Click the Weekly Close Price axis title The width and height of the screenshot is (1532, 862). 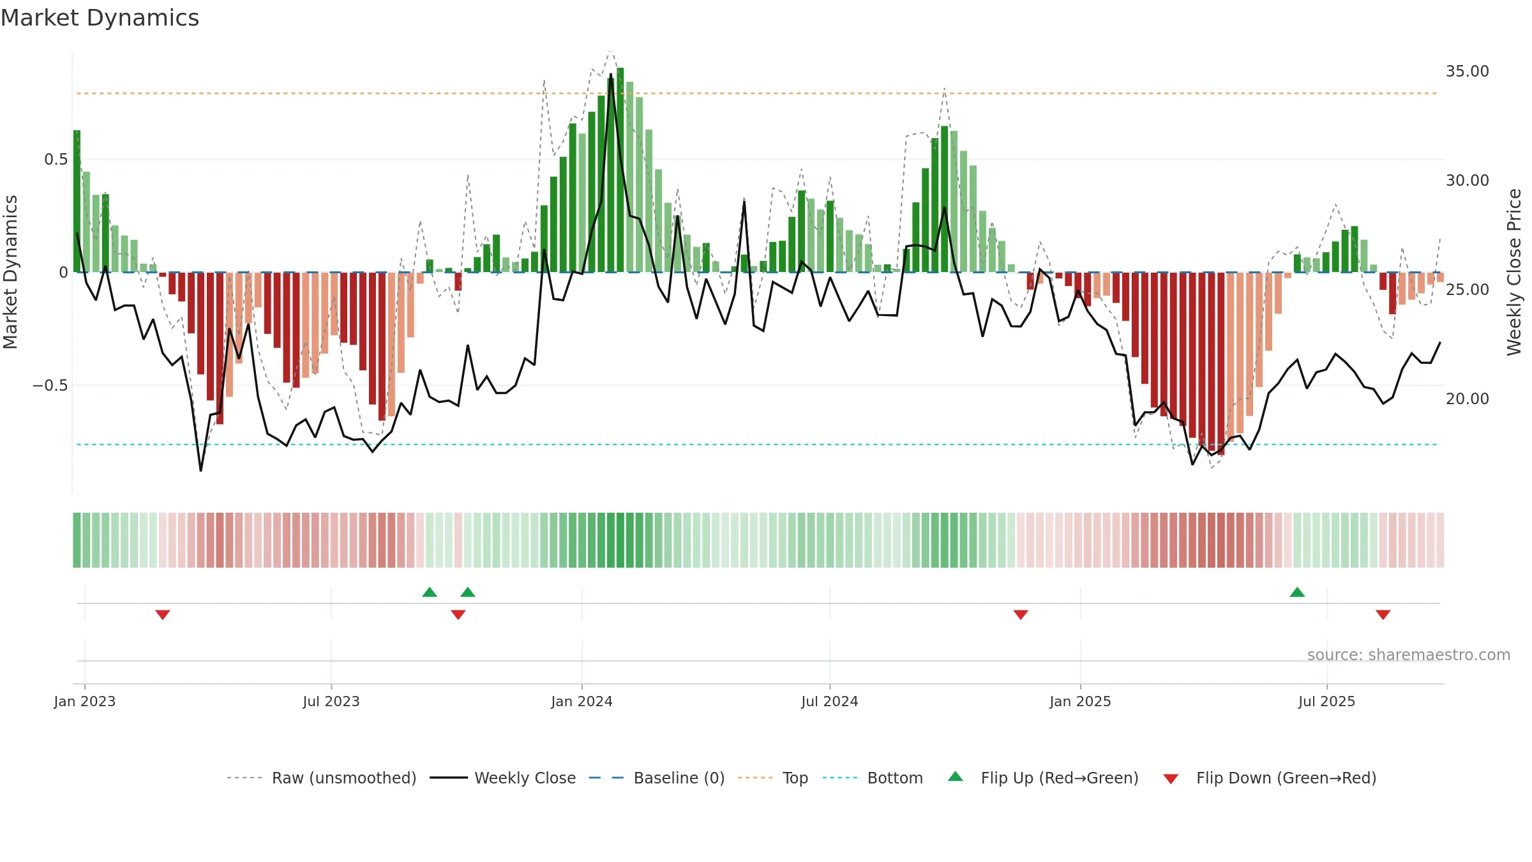coord(1514,272)
